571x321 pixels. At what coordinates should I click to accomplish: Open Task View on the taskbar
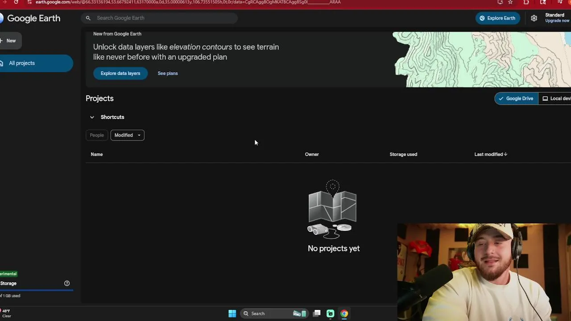pyautogui.click(x=317, y=313)
